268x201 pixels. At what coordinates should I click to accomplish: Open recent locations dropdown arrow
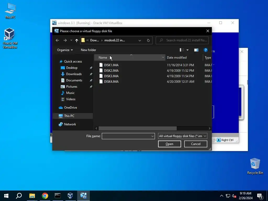(71, 40)
